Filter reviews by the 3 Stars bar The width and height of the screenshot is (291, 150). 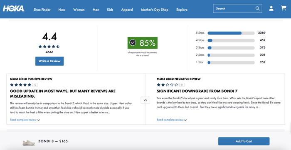(231, 48)
